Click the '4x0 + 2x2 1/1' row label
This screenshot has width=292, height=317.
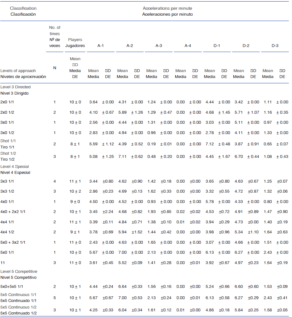click(x=13, y=212)
